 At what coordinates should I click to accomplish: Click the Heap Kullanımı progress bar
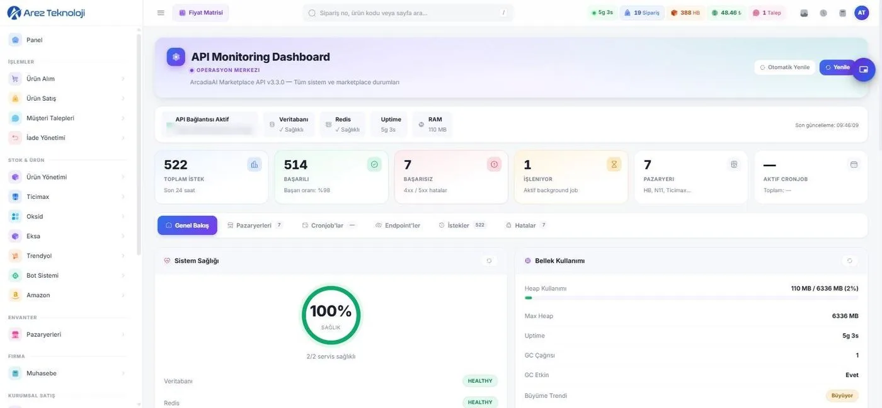[x=691, y=298]
